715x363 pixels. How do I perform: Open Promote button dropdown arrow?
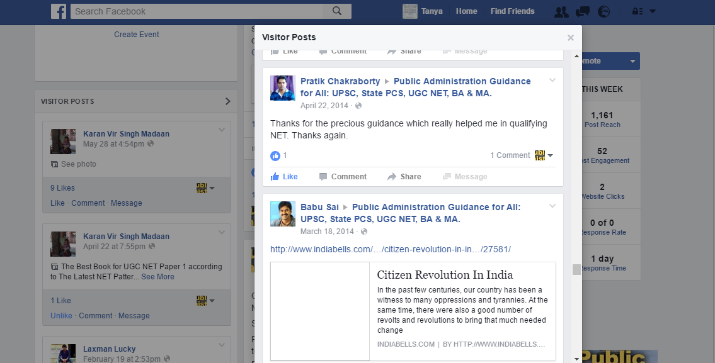click(632, 61)
